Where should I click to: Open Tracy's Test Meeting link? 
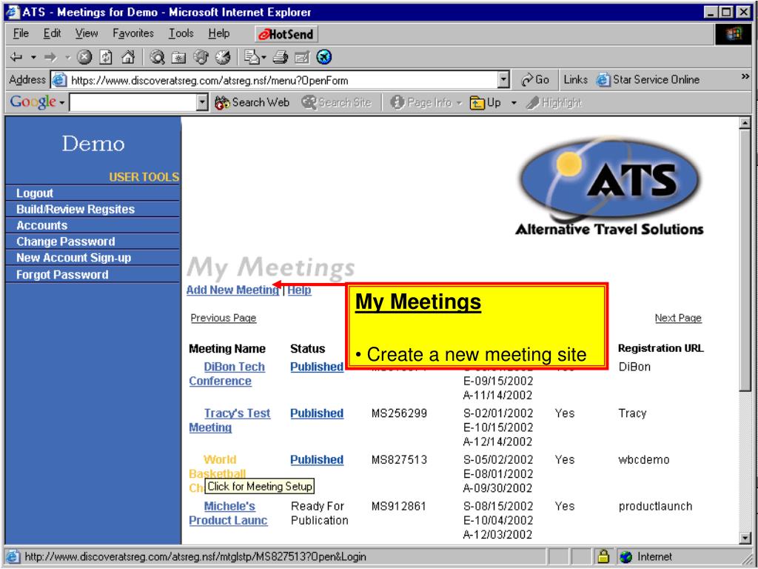coord(229,421)
